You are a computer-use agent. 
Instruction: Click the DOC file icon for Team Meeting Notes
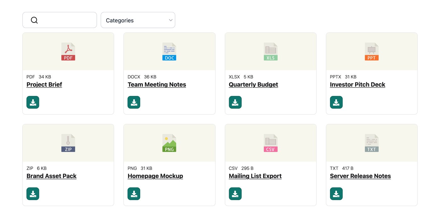(x=169, y=52)
